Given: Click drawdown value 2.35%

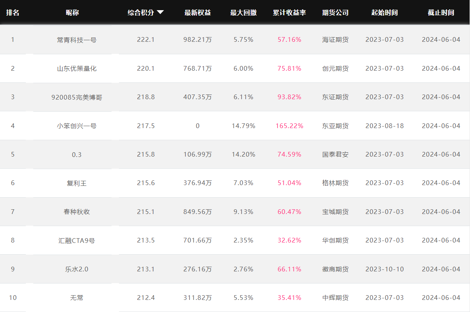Looking at the screenshot, I should pyautogui.click(x=243, y=240).
